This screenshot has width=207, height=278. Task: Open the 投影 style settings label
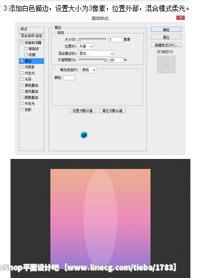28,110
